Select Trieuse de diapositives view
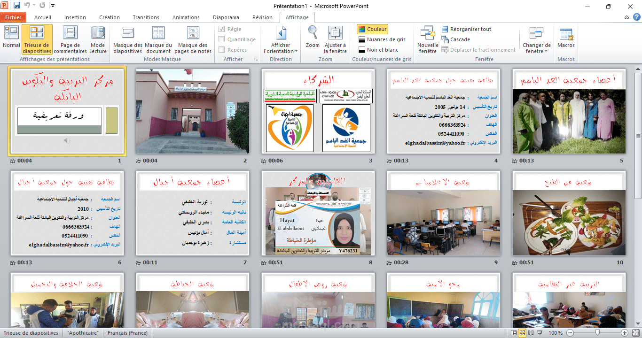The height and width of the screenshot is (338, 642). click(37, 39)
